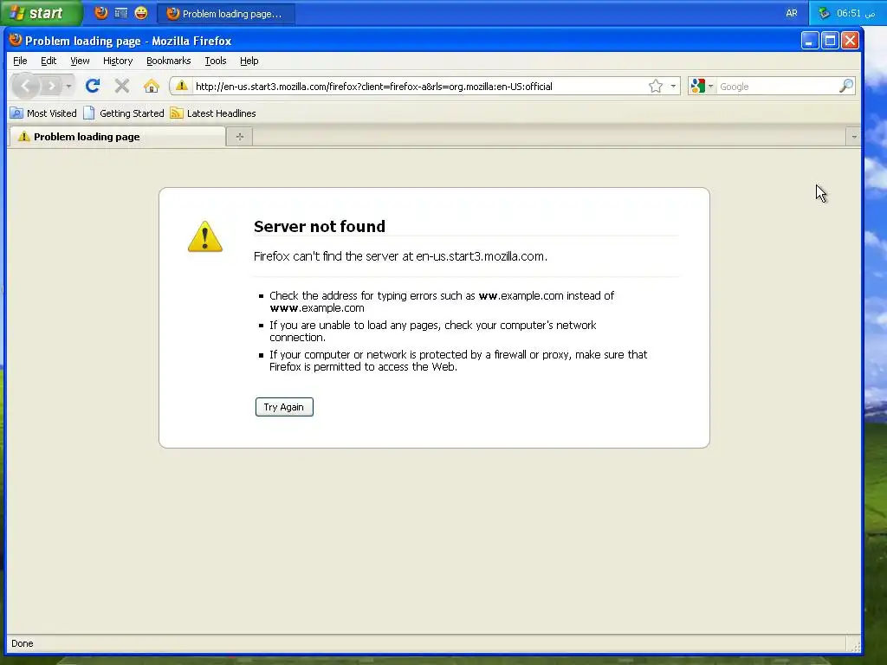The image size is (887, 665).
Task: Open the Help menu
Action: (x=249, y=61)
